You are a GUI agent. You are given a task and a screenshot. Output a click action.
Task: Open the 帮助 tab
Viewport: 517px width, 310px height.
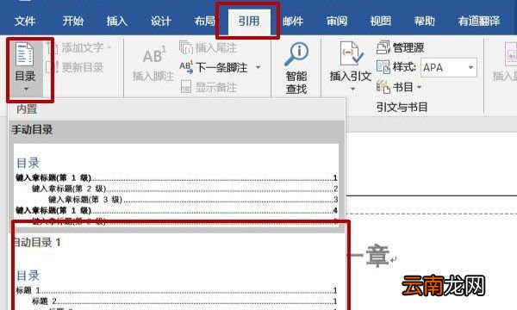(x=425, y=22)
